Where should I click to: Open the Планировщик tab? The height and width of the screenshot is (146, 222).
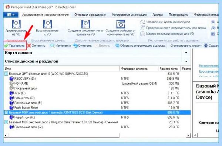click(178, 15)
